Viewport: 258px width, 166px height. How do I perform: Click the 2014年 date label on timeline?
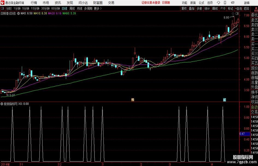pyautogui.click(x=5, y=164)
